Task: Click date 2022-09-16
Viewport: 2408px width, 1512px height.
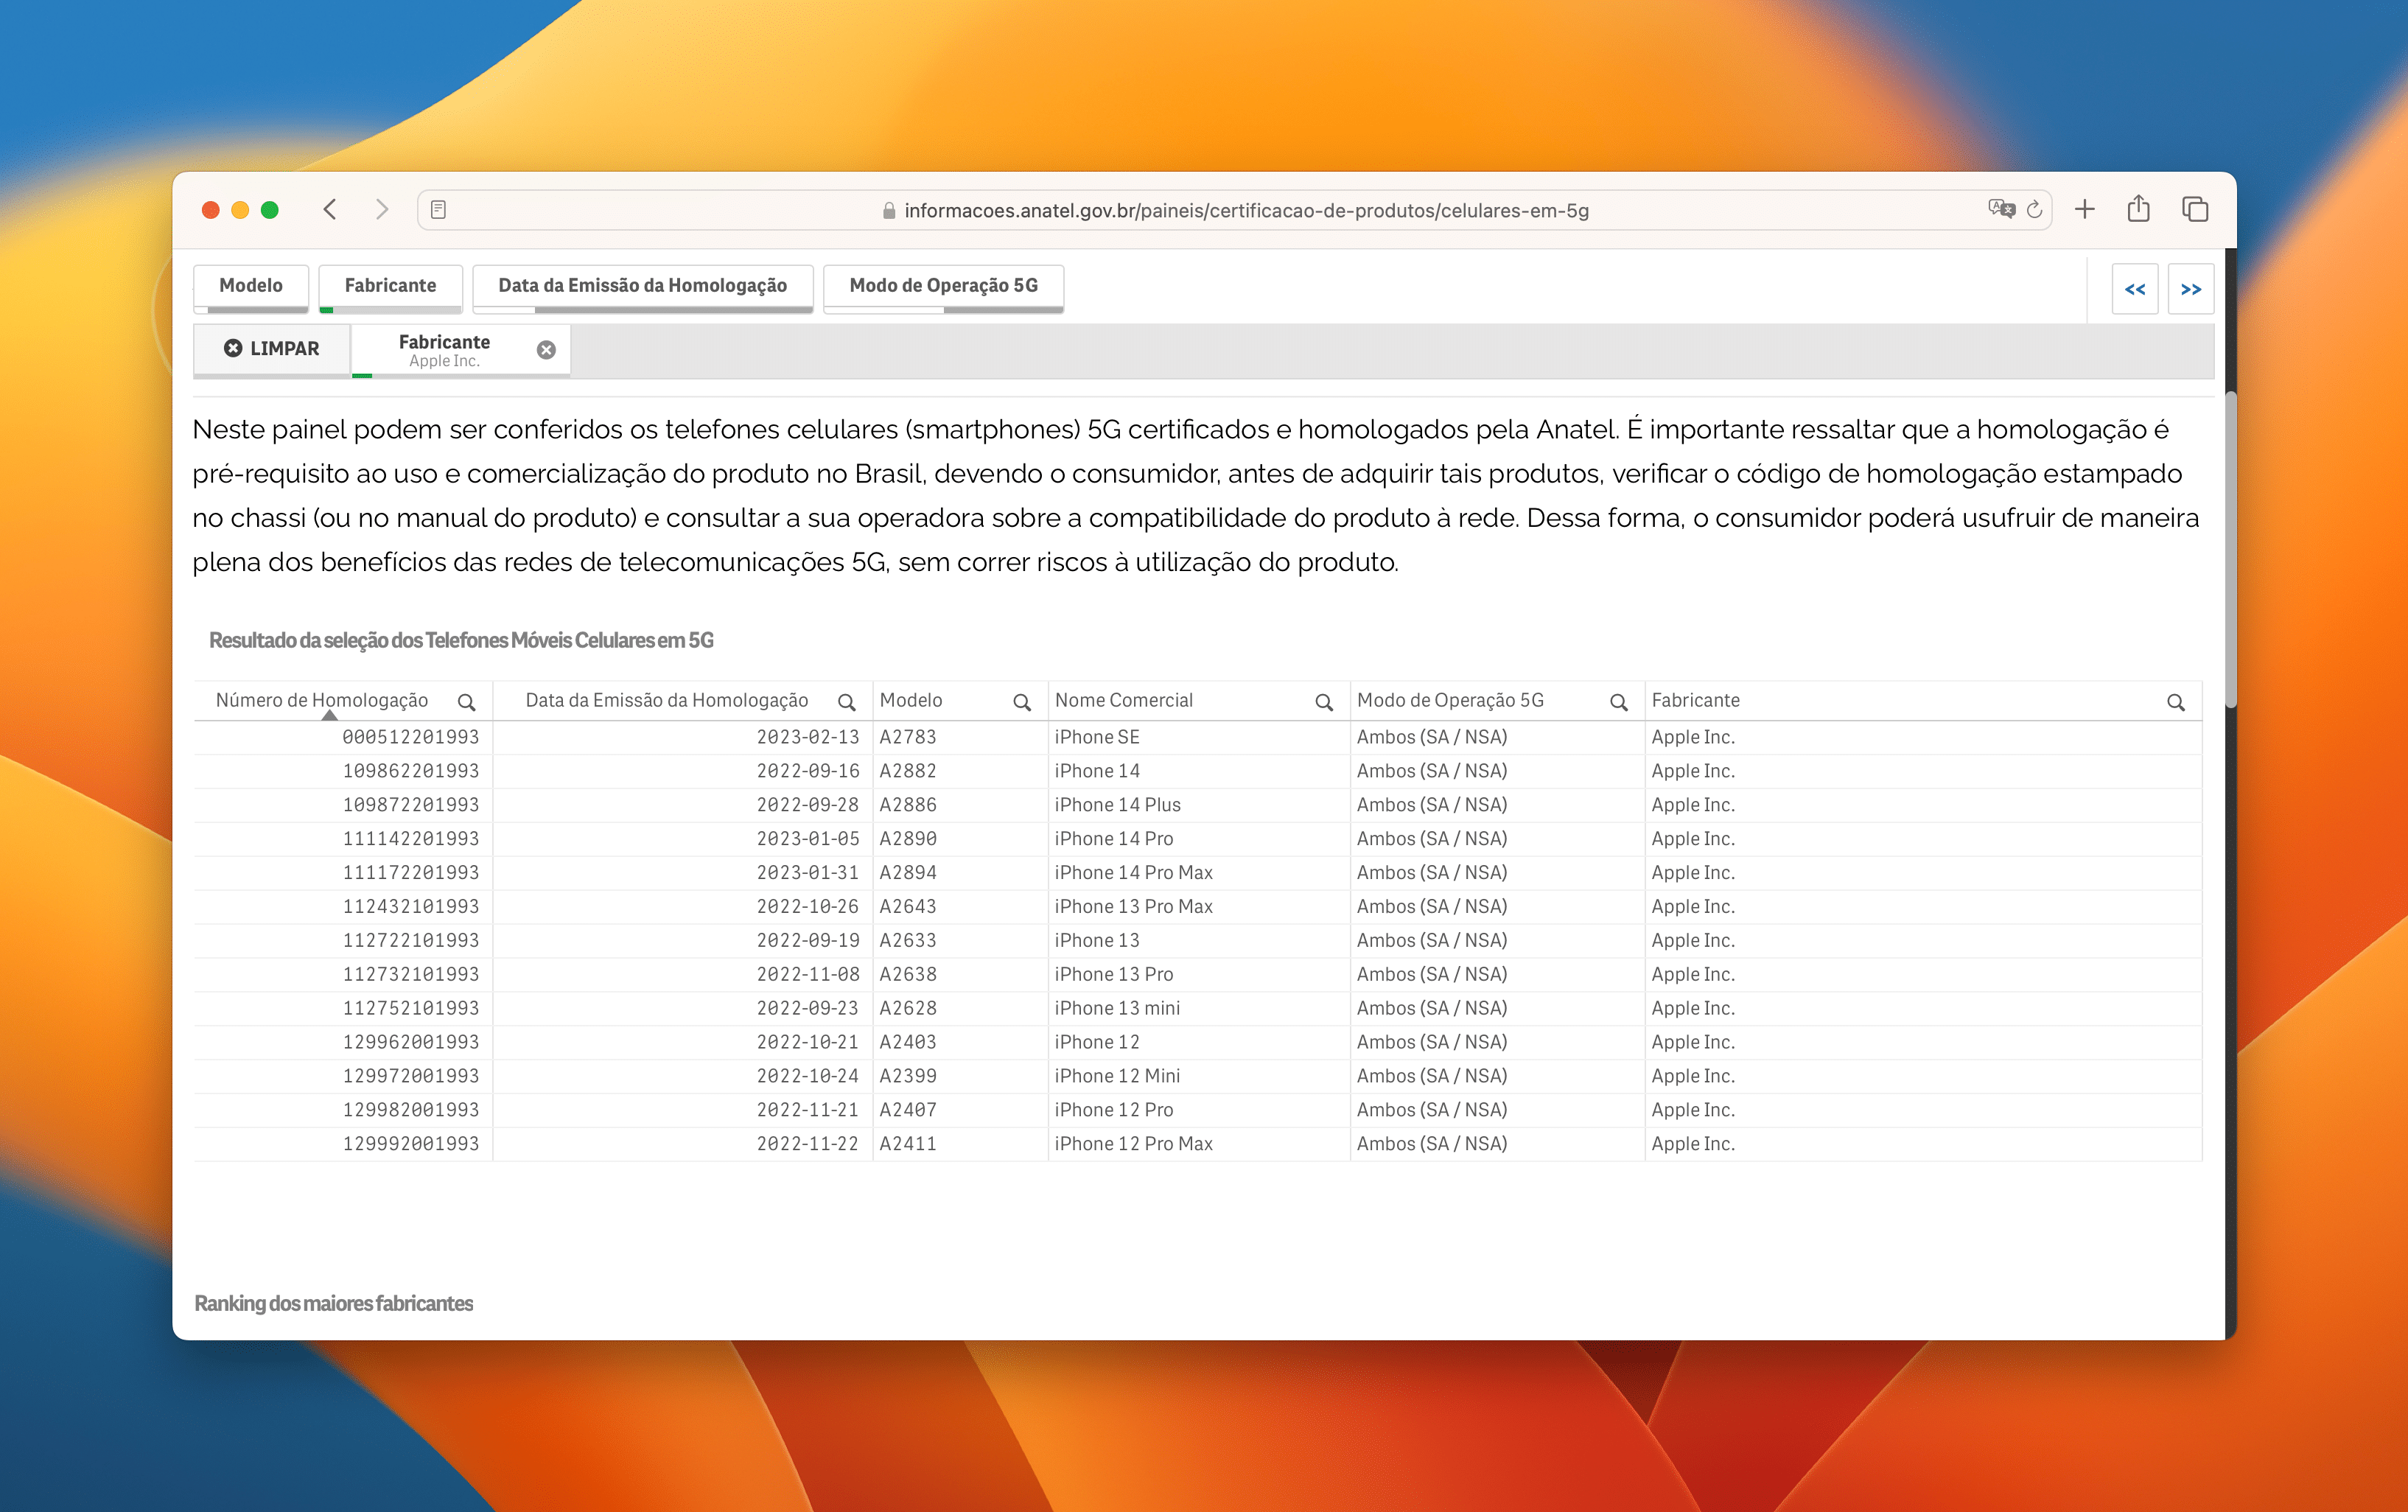Action: (x=808, y=771)
